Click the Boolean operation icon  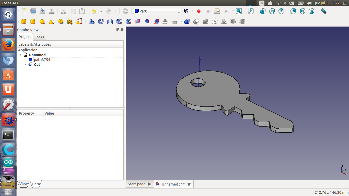[187, 21]
